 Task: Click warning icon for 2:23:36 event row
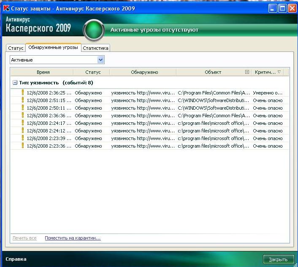23,146
